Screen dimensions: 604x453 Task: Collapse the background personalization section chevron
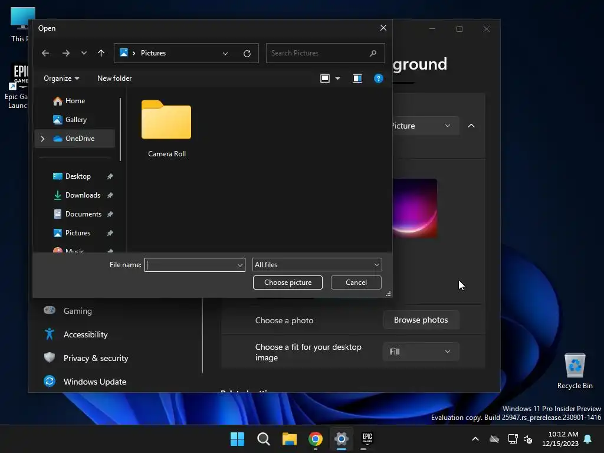pyautogui.click(x=471, y=126)
